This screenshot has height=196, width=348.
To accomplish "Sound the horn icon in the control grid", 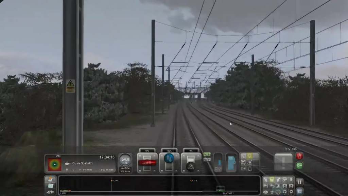I will click(243, 168).
